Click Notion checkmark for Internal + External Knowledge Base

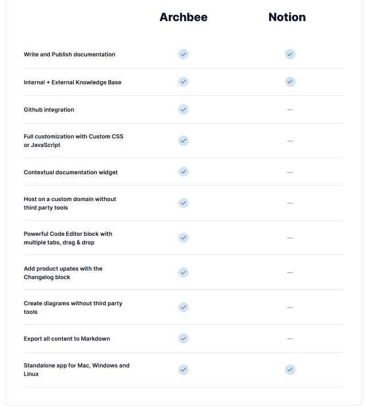point(290,81)
